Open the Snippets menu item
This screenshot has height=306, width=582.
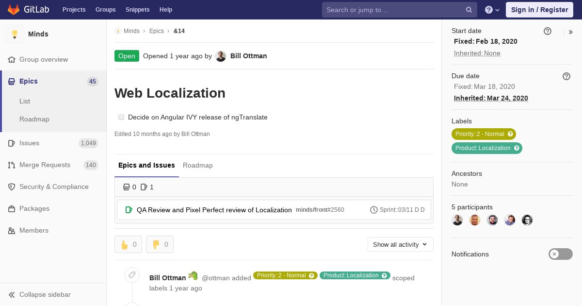click(137, 10)
